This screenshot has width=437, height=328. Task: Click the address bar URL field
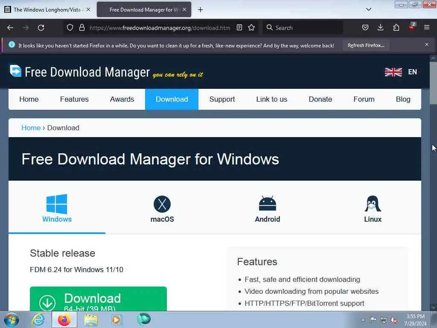160,28
